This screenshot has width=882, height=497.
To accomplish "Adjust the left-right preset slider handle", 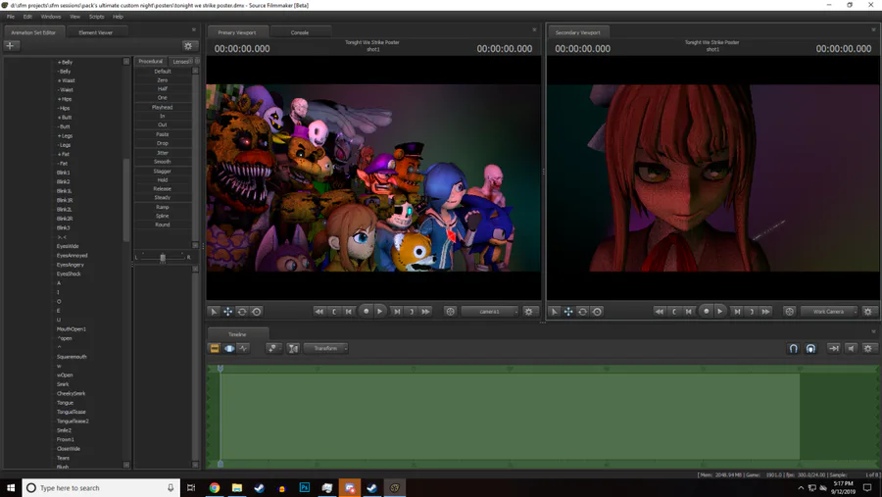I will [163, 257].
